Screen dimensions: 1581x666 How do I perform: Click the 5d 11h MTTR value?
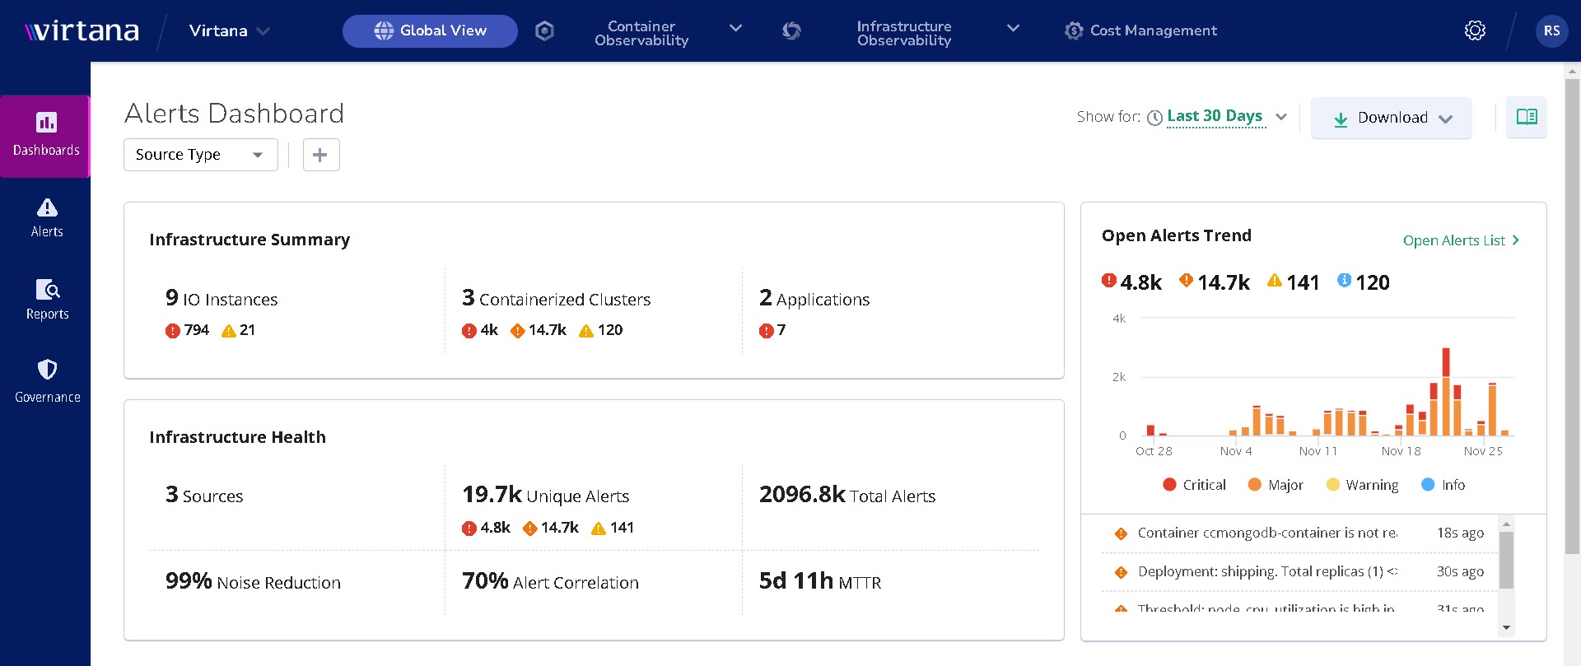[x=820, y=581]
